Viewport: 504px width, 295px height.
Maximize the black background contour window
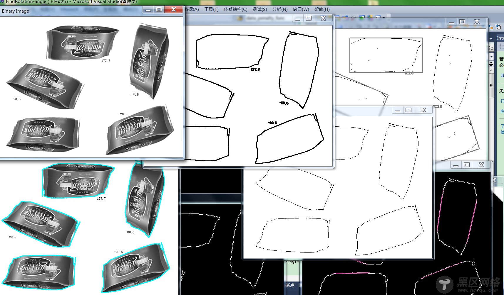467,165
